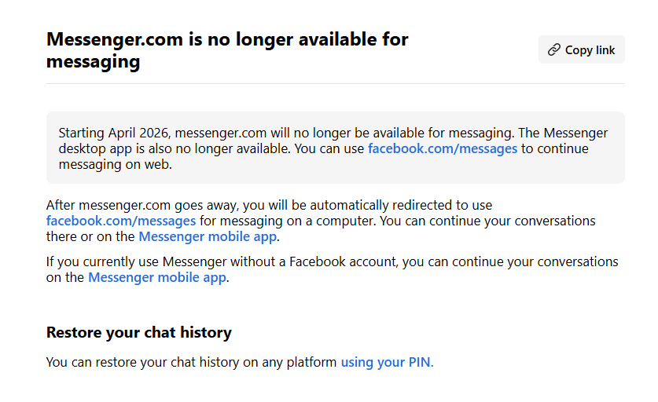Follow the "using your PIN" link
Screen dimensions: 658x402
coord(386,362)
